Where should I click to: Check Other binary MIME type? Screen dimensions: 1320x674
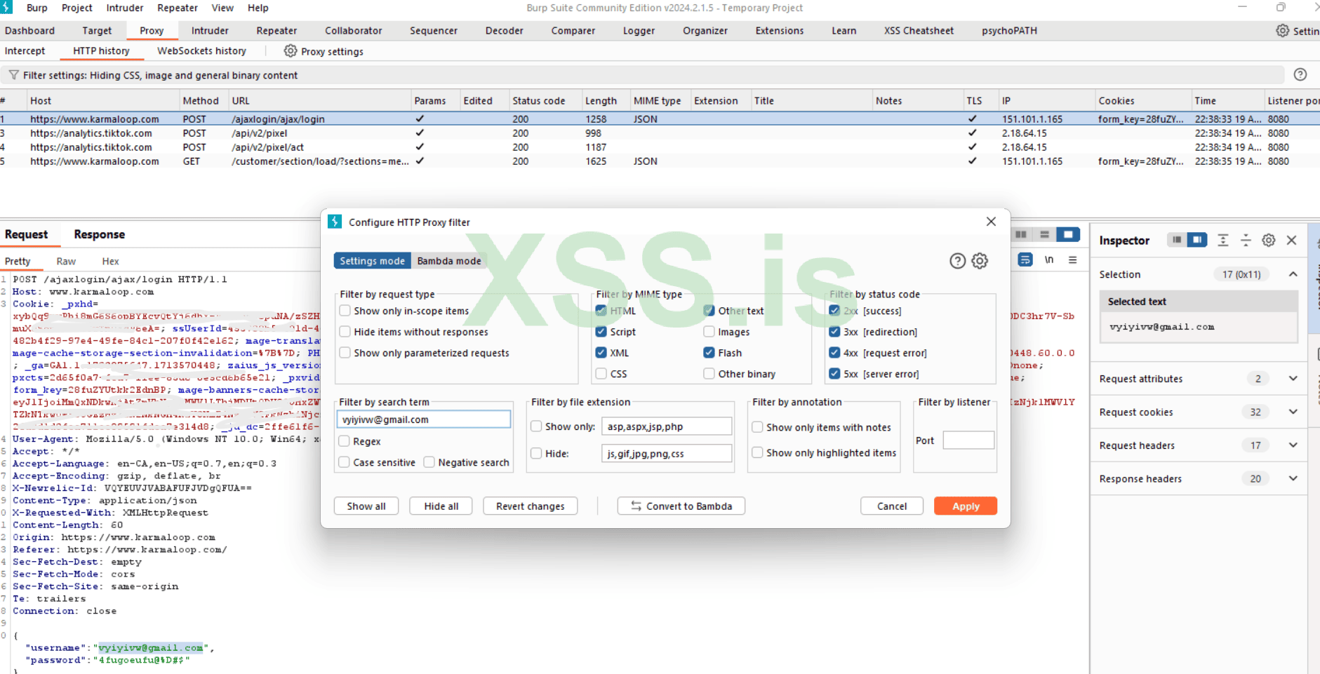point(709,374)
